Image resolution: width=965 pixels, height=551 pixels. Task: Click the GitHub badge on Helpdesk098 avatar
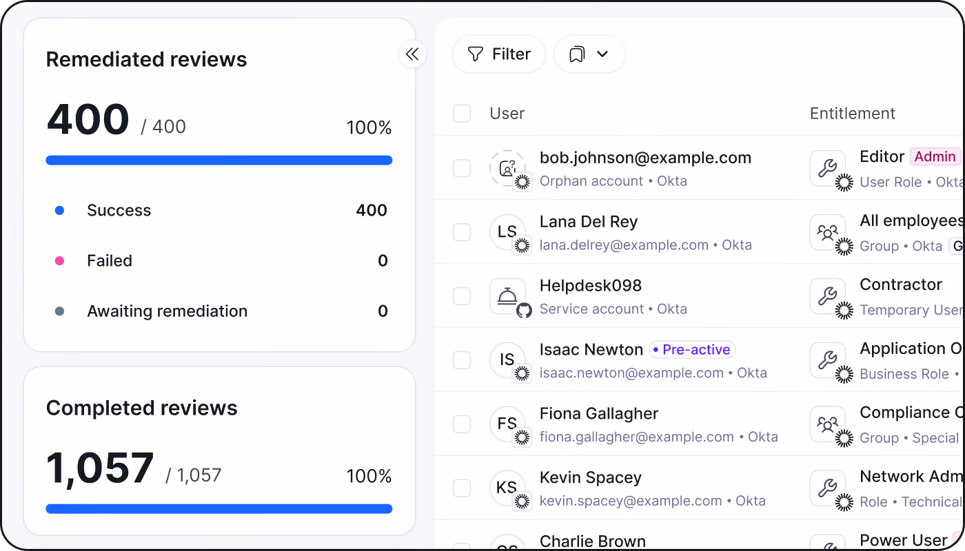click(524, 311)
